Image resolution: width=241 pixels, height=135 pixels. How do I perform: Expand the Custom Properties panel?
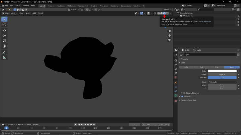pyautogui.click(x=189, y=100)
